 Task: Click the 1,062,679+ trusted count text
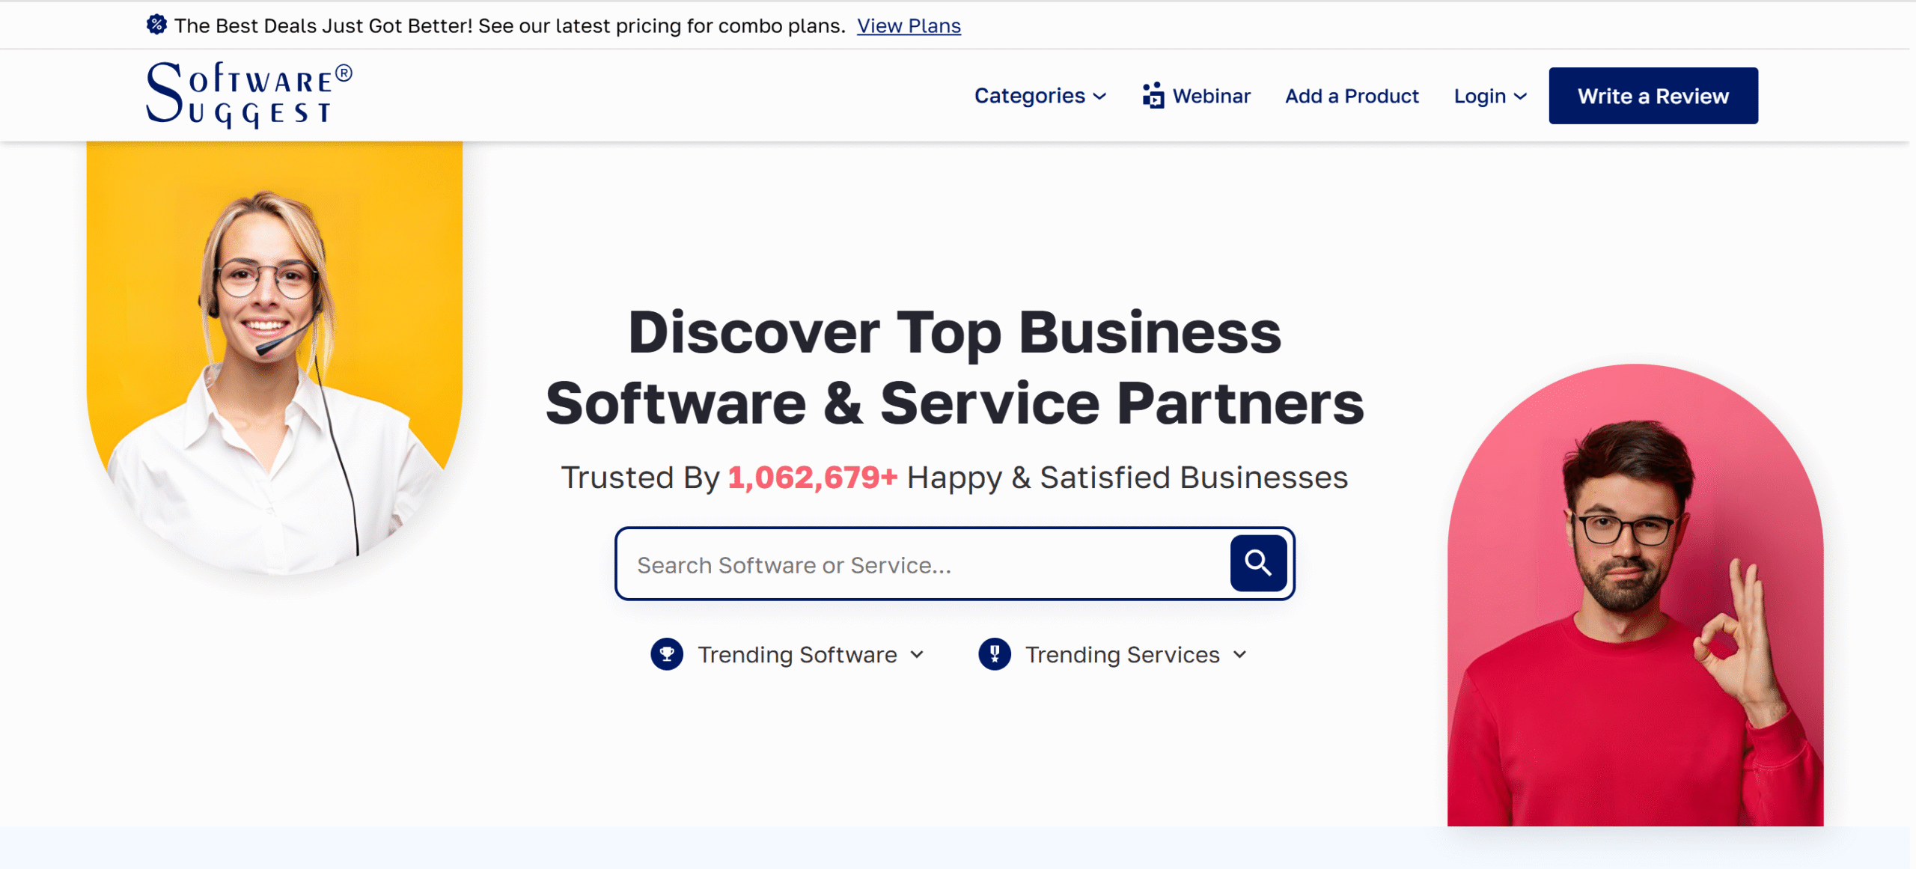813,478
